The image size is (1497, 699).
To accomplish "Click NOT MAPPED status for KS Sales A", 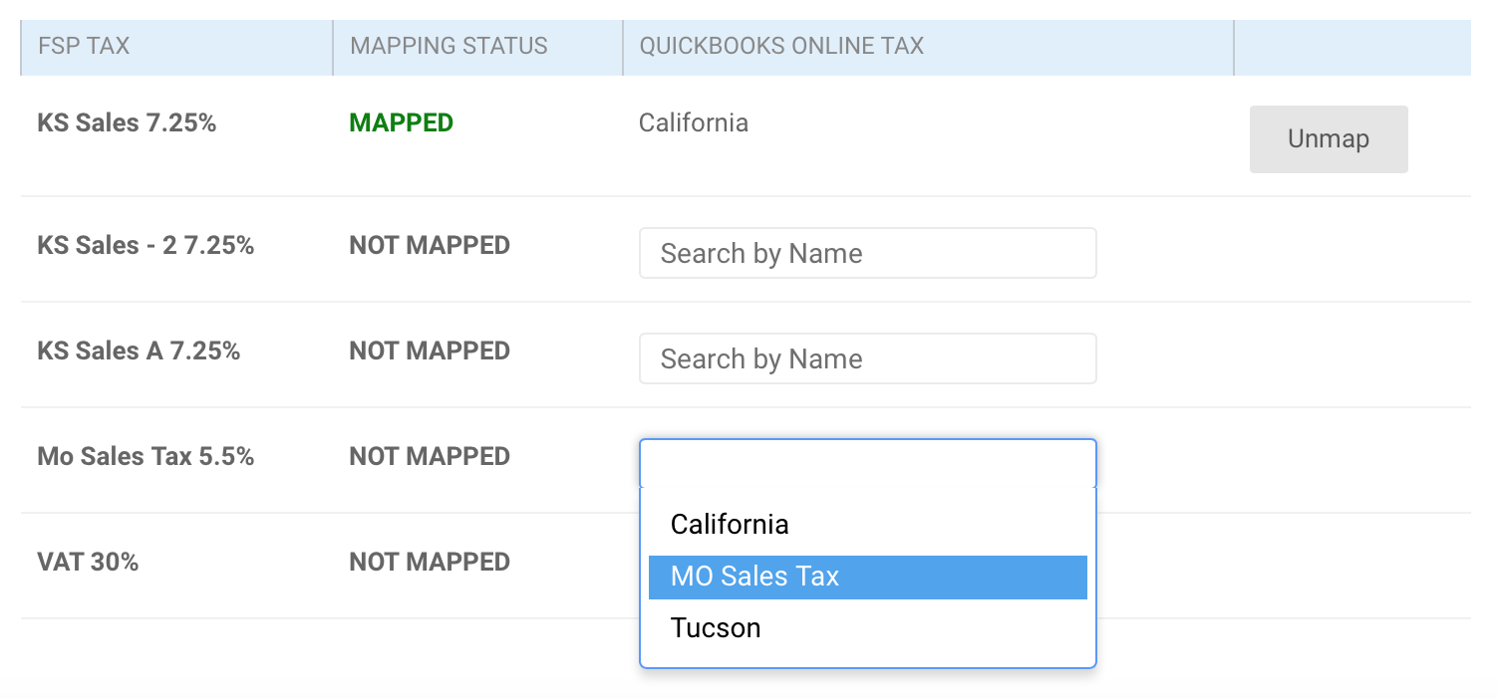I will point(430,351).
